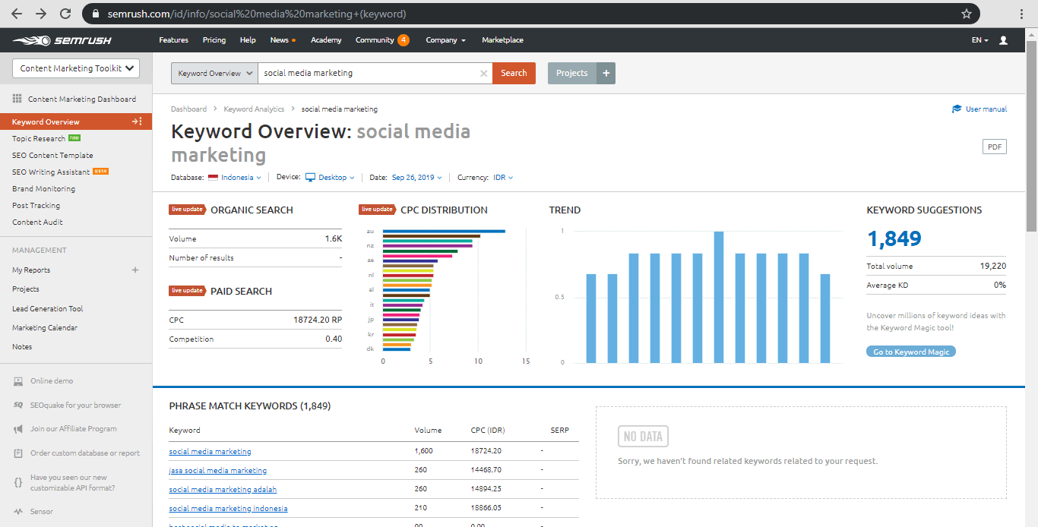Open Academy menu item

[x=326, y=40]
